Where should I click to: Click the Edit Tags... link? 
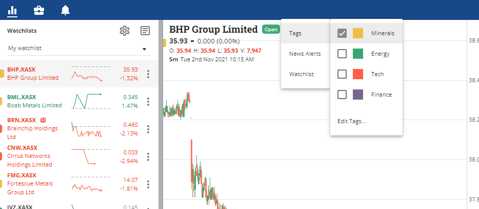352,121
